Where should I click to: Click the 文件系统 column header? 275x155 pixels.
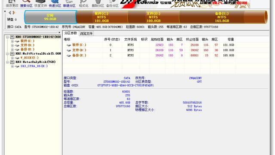[x=131, y=39]
